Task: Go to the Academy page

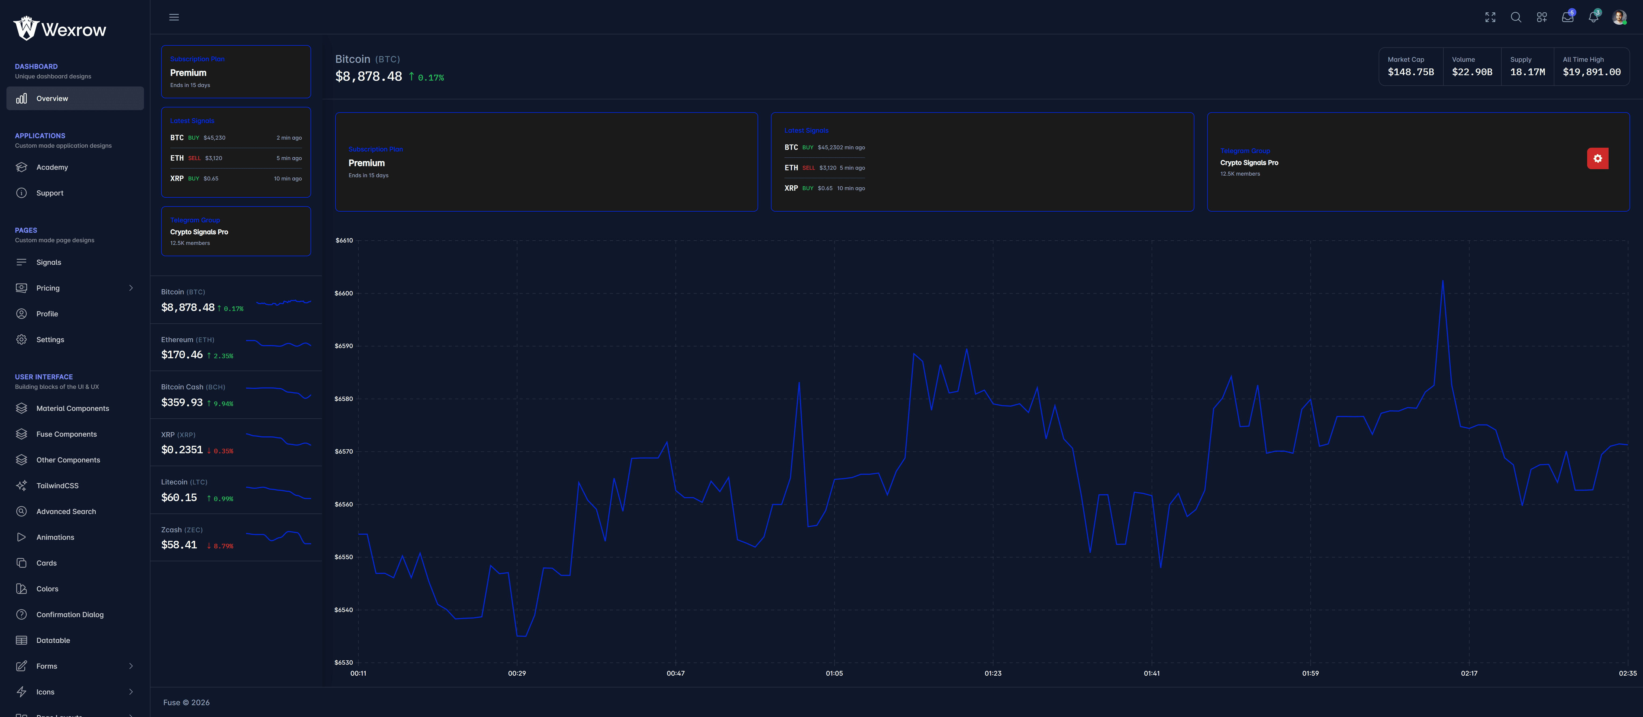Action: pyautogui.click(x=75, y=167)
